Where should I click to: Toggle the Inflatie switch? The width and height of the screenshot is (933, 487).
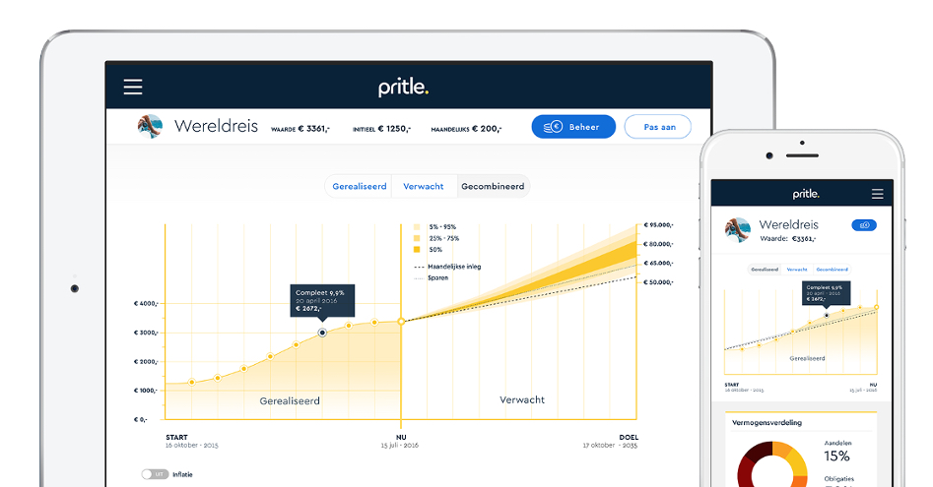pyautogui.click(x=154, y=474)
